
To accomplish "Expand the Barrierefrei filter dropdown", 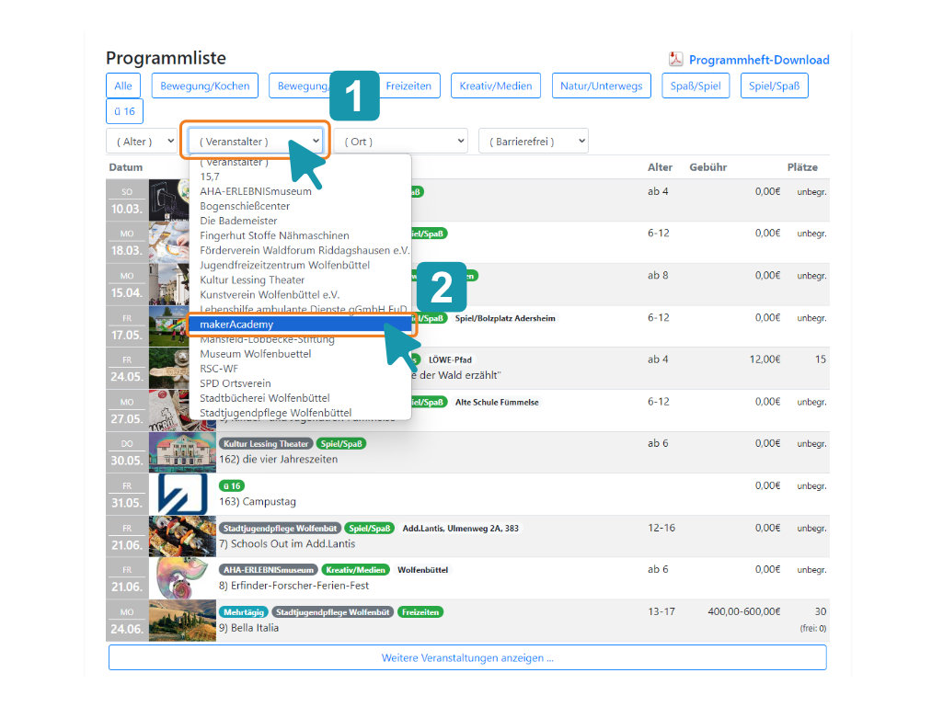I will point(534,142).
